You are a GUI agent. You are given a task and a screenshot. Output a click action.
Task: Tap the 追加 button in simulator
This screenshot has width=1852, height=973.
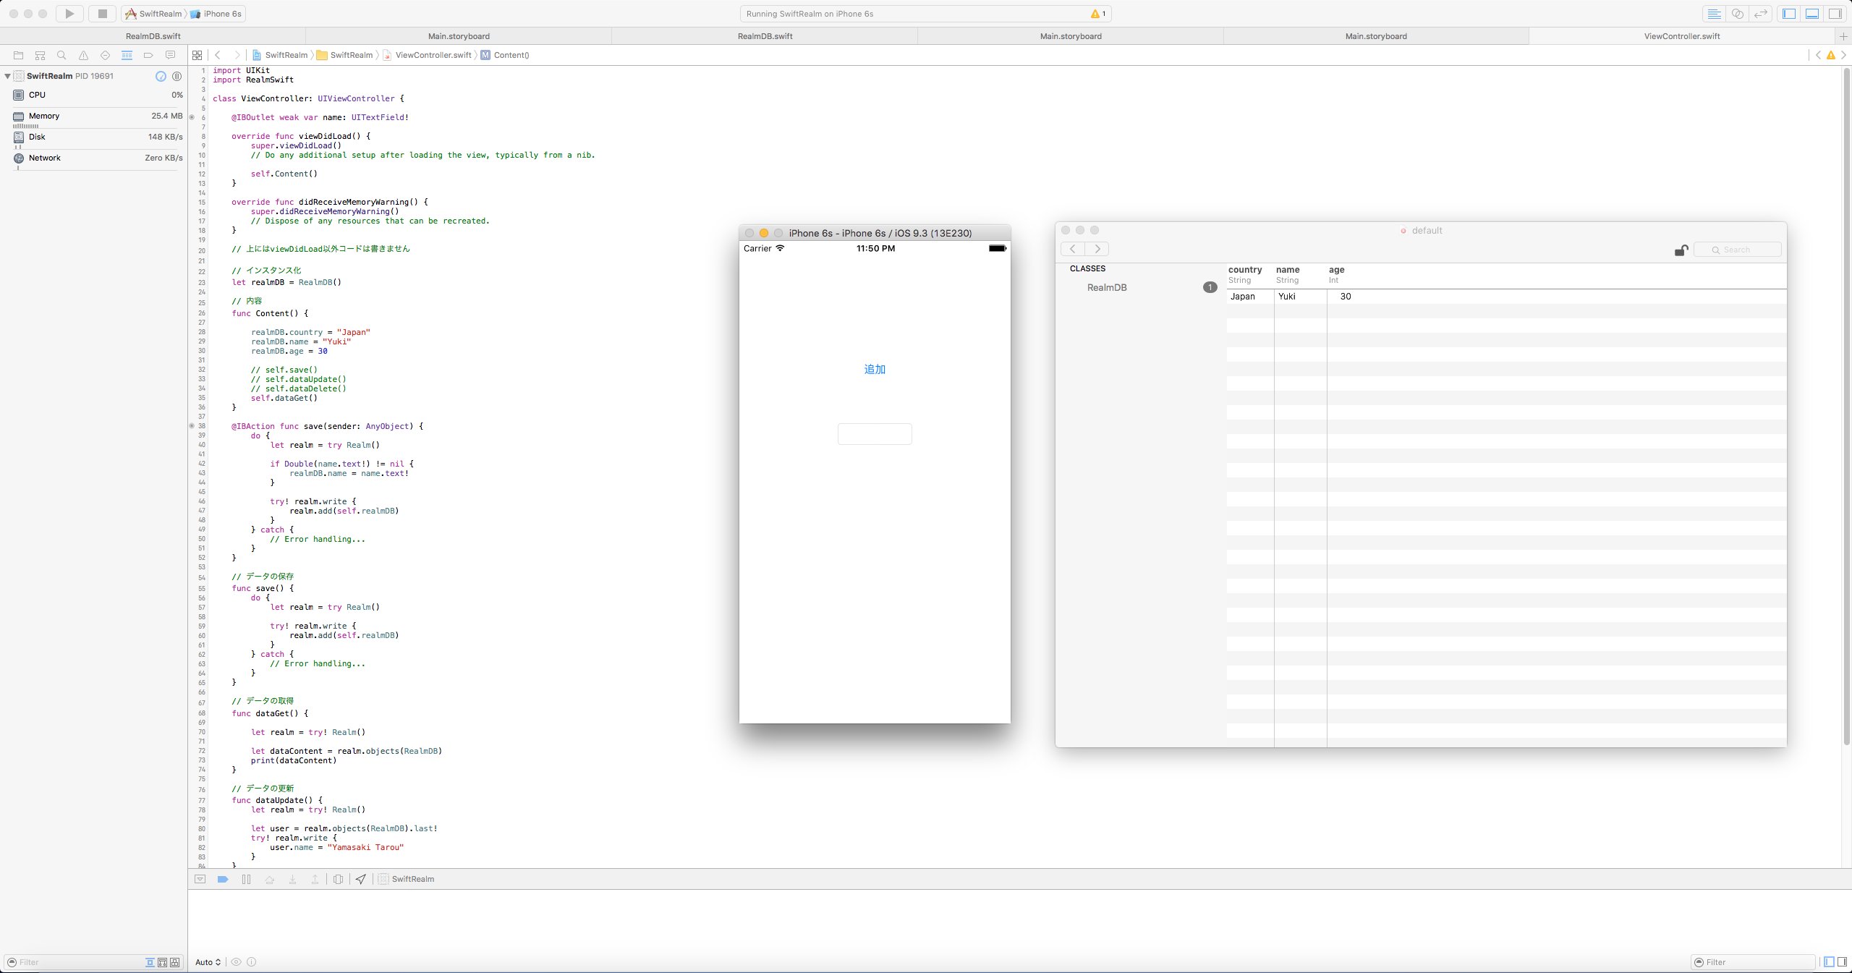(875, 370)
